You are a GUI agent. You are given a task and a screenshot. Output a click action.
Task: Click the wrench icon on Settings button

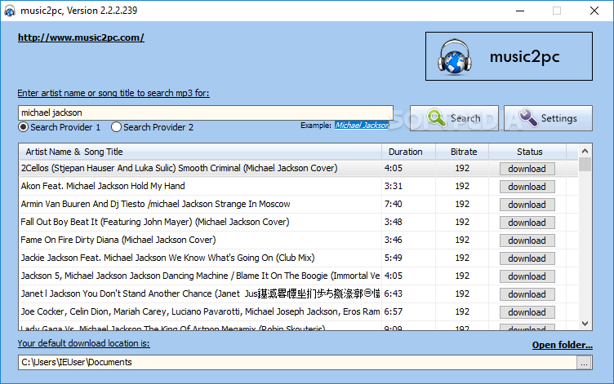coord(528,117)
